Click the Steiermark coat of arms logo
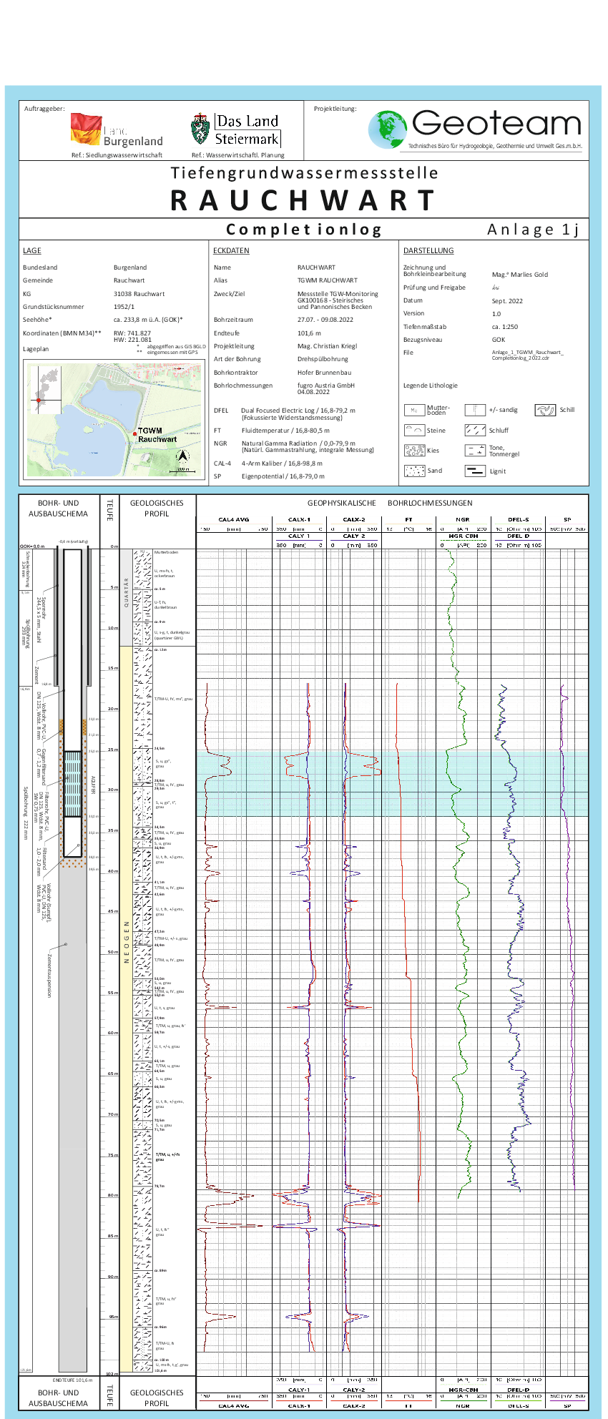Viewport: 608px width, 1419px height. click(x=201, y=129)
